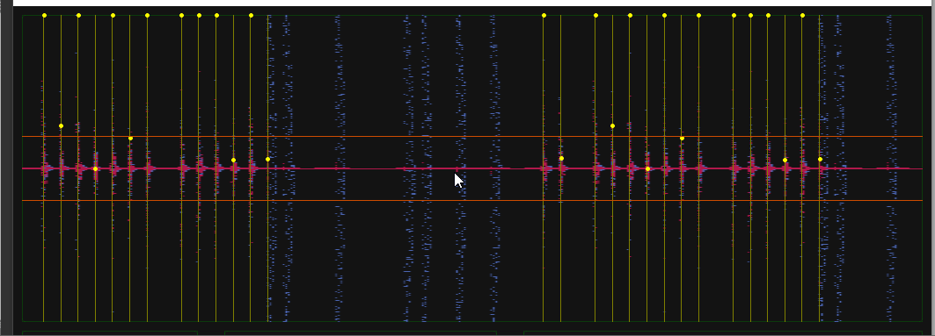Click yellow dot on final yellow line of right group

[820, 160]
